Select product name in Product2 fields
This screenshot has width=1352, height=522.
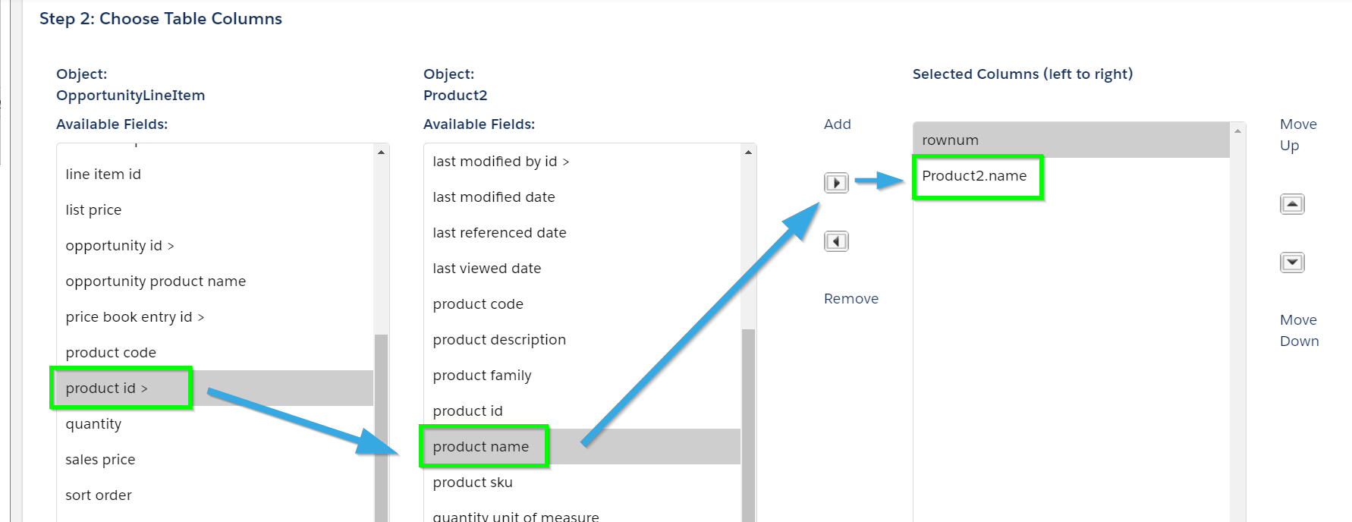tap(582, 446)
